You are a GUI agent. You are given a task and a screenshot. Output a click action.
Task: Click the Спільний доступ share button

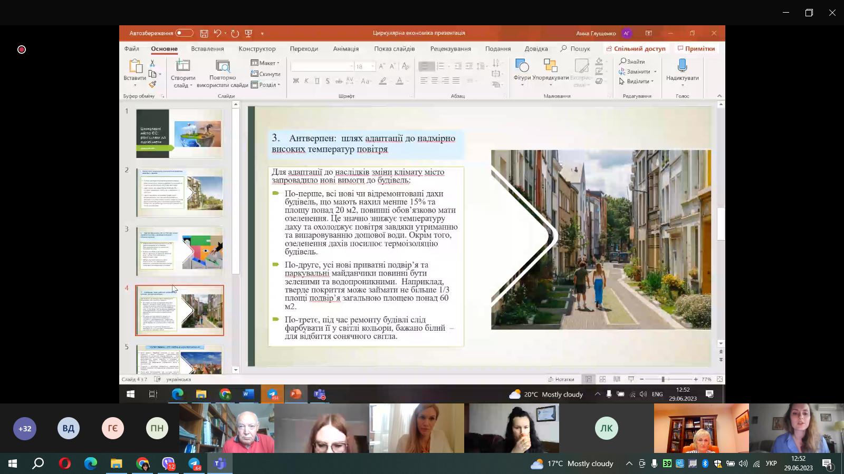point(636,48)
